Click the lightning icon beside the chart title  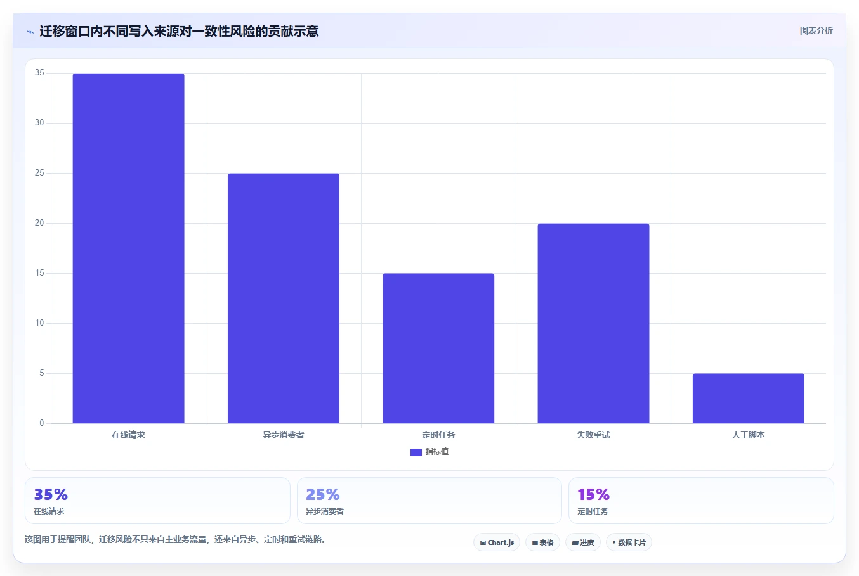coord(30,32)
